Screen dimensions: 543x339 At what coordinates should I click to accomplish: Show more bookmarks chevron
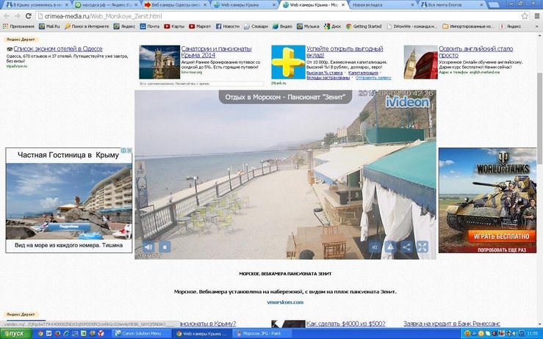pos(537,26)
